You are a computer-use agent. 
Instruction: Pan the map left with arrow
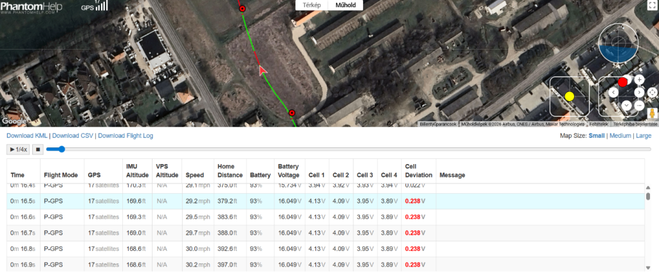(x=613, y=93)
